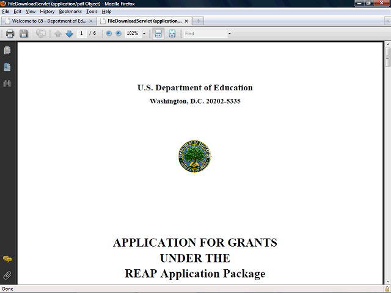
Task: Click 'REAP Application Package' text
Action: pos(195,273)
